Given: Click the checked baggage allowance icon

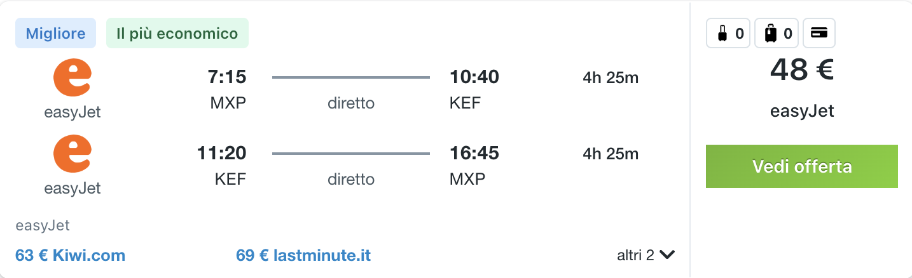Looking at the screenshot, I should (777, 33).
